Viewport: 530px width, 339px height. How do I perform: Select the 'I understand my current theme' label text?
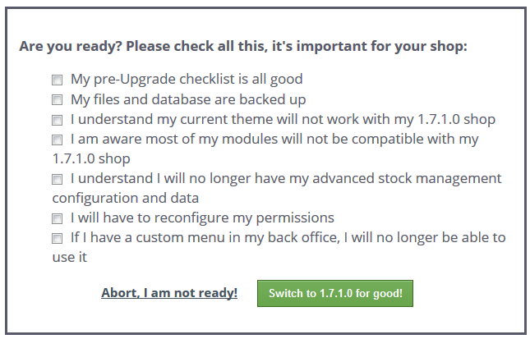click(x=283, y=119)
